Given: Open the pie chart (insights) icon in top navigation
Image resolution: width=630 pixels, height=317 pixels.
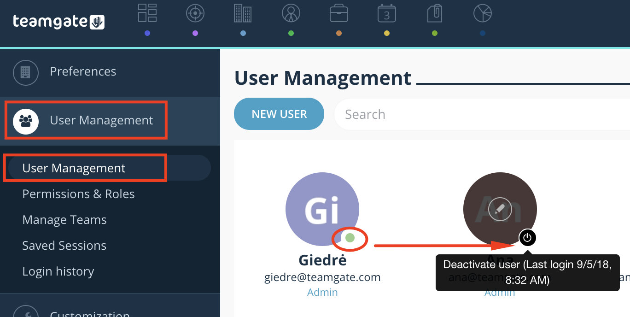Looking at the screenshot, I should 483,13.
